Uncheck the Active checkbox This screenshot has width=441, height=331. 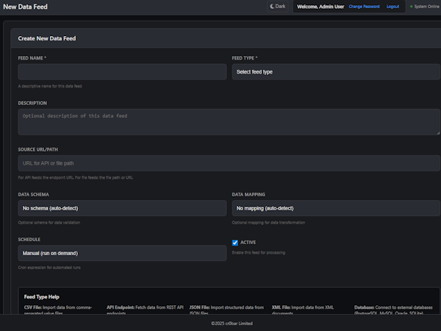tap(235, 243)
